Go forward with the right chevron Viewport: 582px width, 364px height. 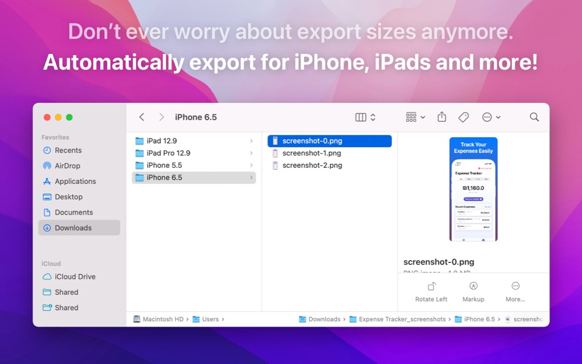click(162, 118)
